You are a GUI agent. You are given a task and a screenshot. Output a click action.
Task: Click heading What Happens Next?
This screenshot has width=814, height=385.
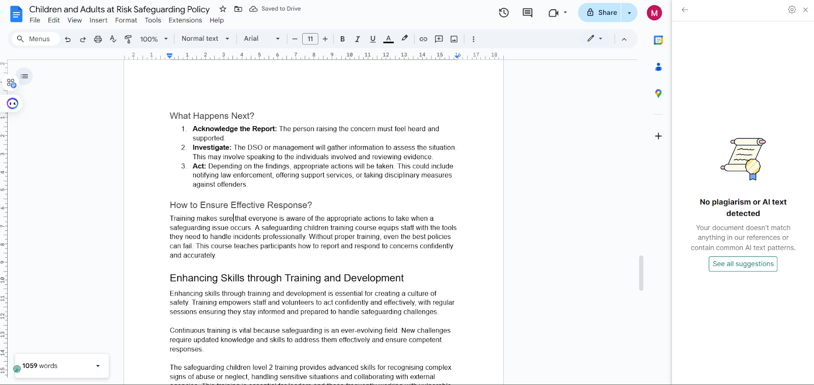coord(212,116)
